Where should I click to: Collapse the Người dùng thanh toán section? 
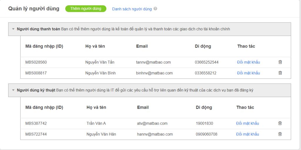point(13,29)
